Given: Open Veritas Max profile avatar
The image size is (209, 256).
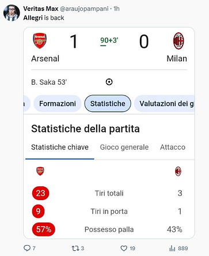Looking at the screenshot, I should point(12,13).
